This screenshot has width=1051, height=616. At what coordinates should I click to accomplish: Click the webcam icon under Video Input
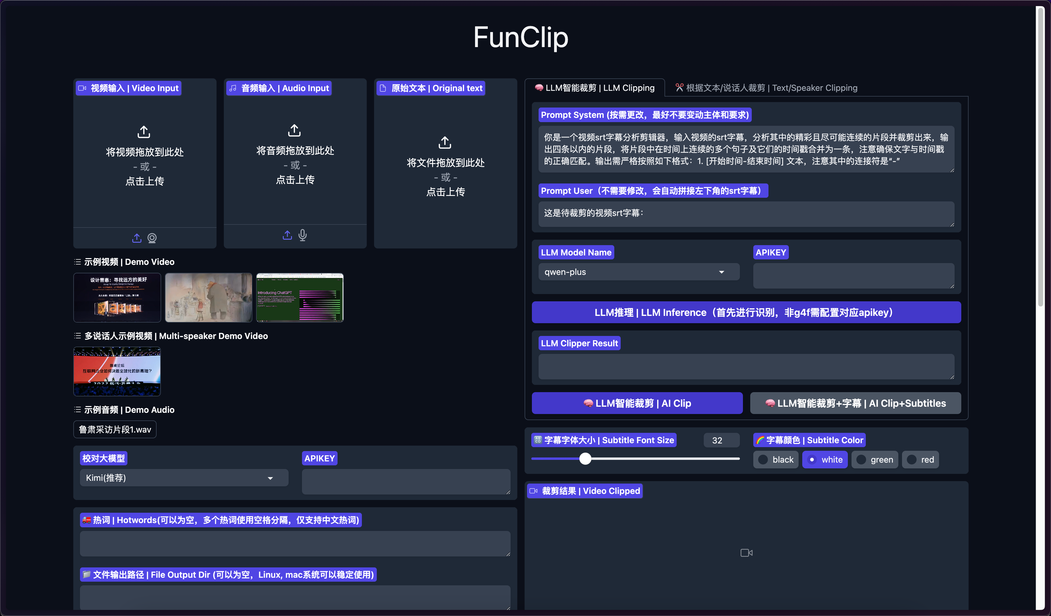click(x=152, y=238)
